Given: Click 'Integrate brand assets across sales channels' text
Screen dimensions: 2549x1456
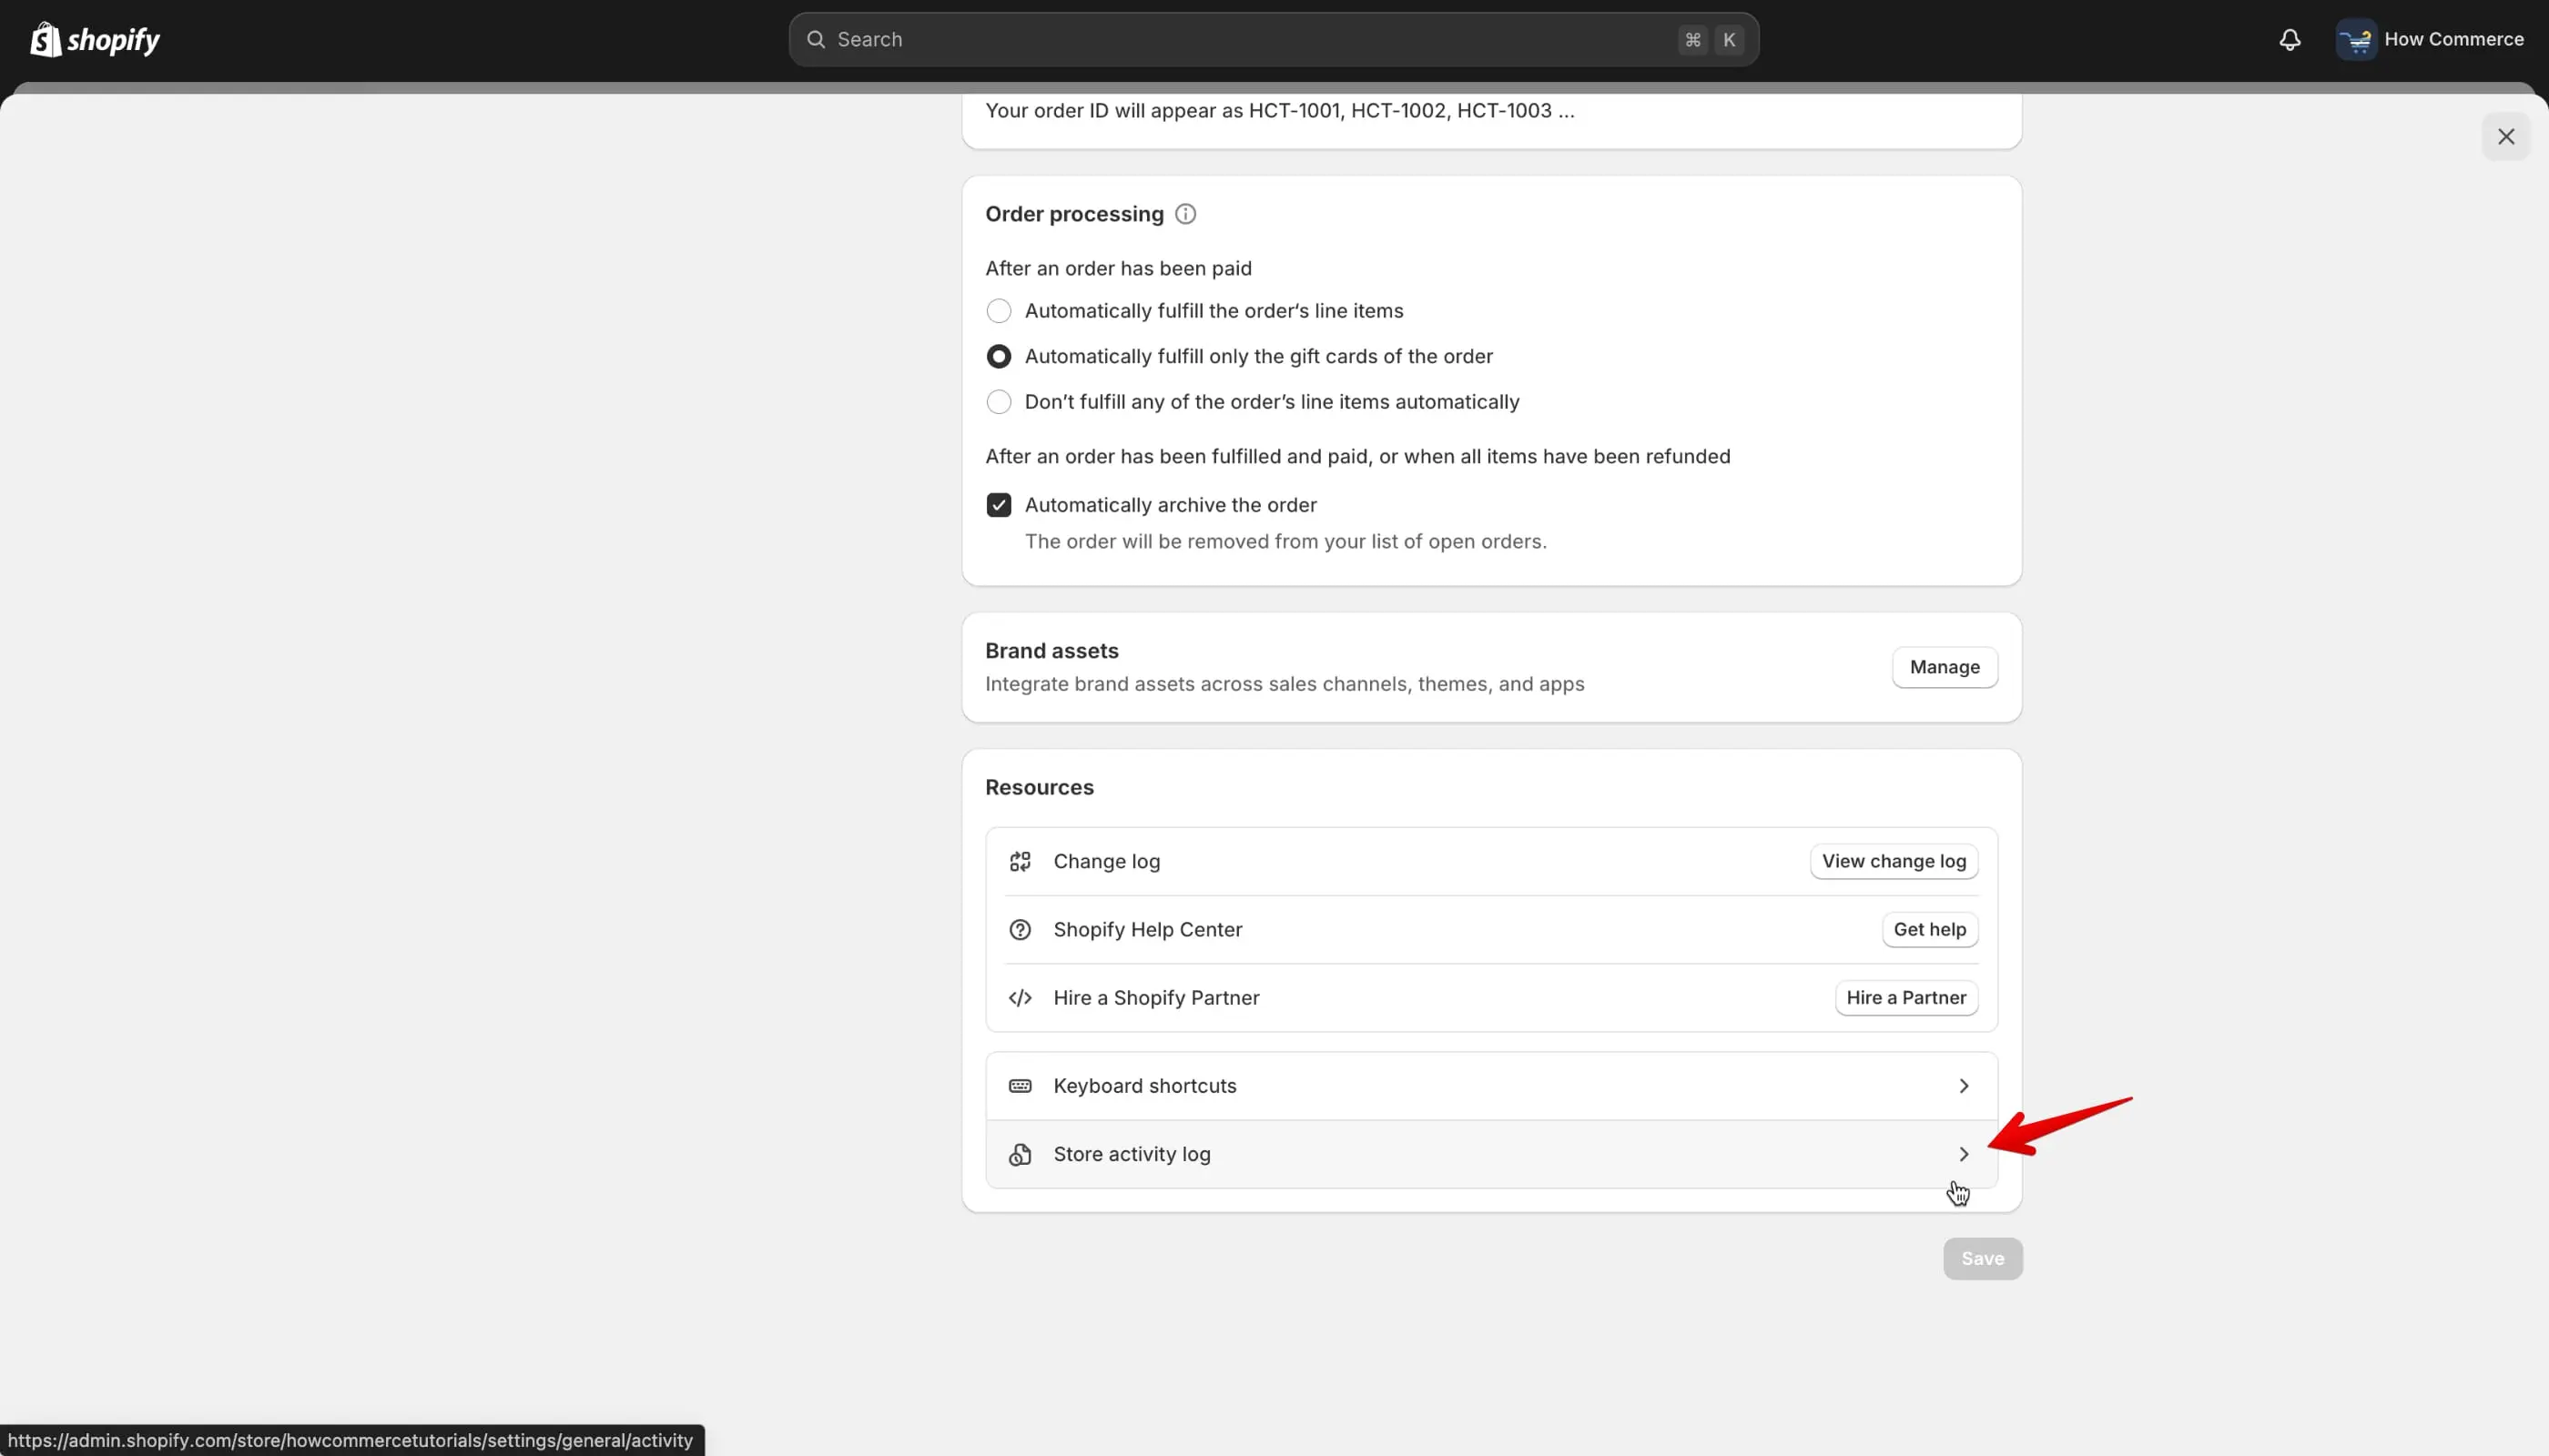Looking at the screenshot, I should coord(1284,684).
